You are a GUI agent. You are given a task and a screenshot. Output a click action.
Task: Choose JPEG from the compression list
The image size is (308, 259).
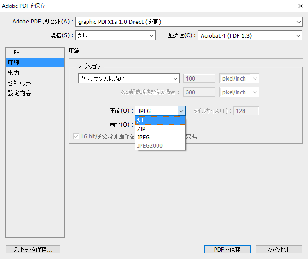(160, 137)
